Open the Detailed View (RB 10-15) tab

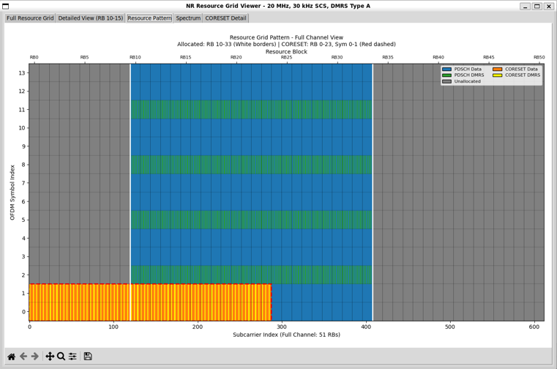click(91, 18)
